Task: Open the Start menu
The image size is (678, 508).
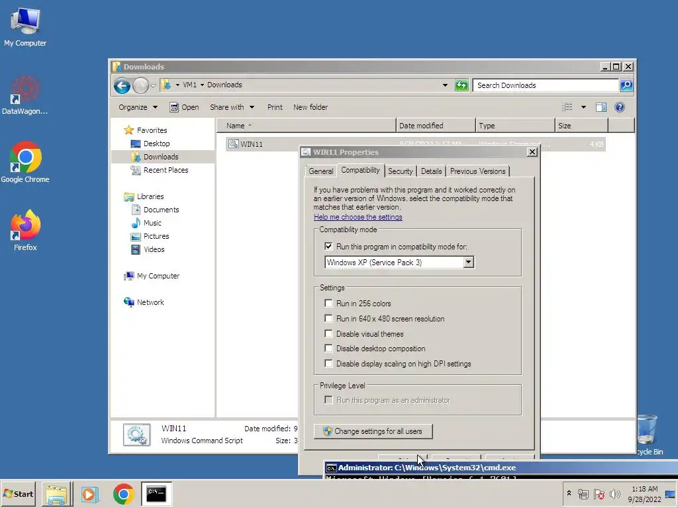Action: tap(18, 494)
